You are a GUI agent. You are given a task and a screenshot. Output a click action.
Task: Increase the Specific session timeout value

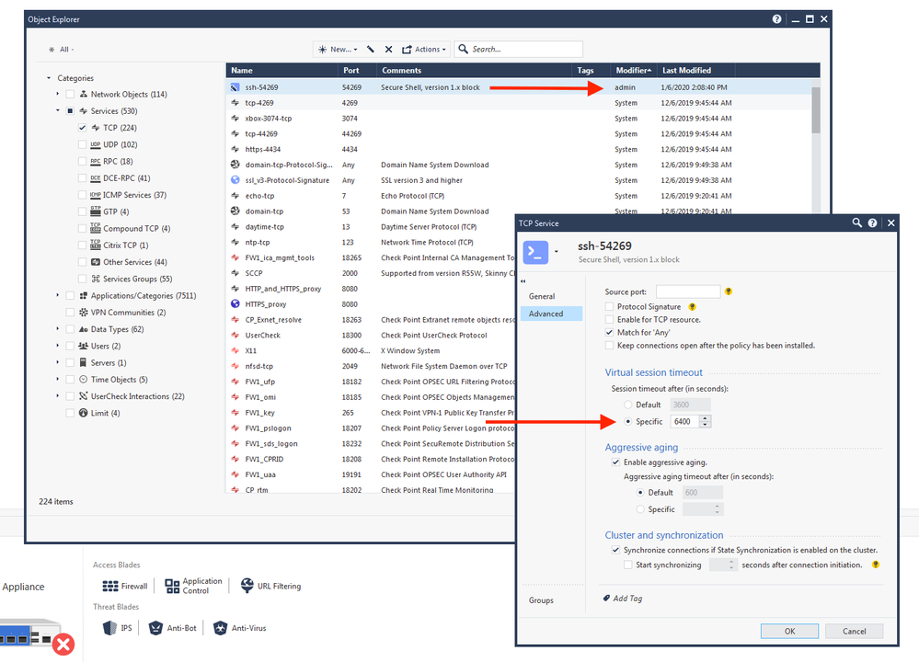tap(706, 418)
